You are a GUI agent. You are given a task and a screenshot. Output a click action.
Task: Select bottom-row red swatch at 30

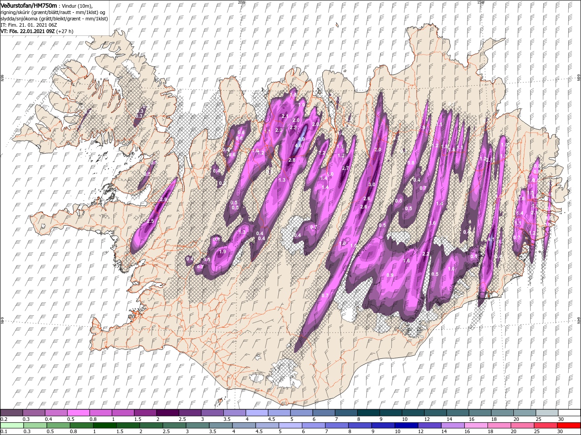coord(569,425)
